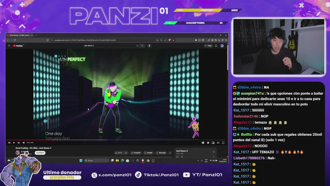Click the Descargar button

(161, 153)
